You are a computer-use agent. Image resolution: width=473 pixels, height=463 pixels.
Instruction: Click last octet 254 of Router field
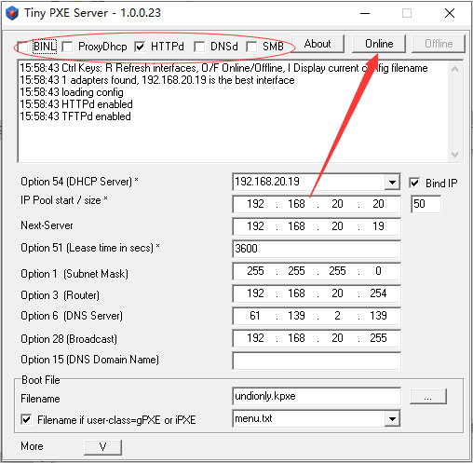point(378,293)
